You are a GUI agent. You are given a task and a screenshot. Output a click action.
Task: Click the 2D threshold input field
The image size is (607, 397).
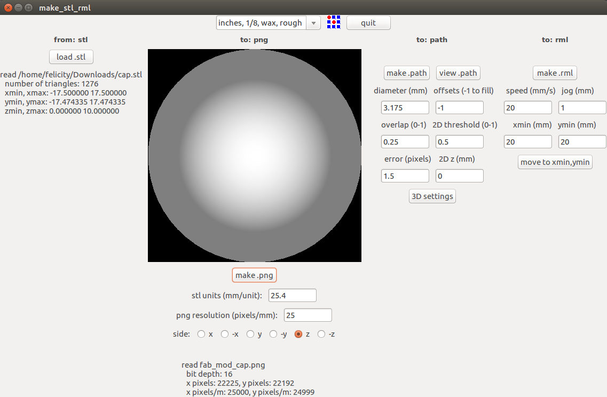coord(460,141)
